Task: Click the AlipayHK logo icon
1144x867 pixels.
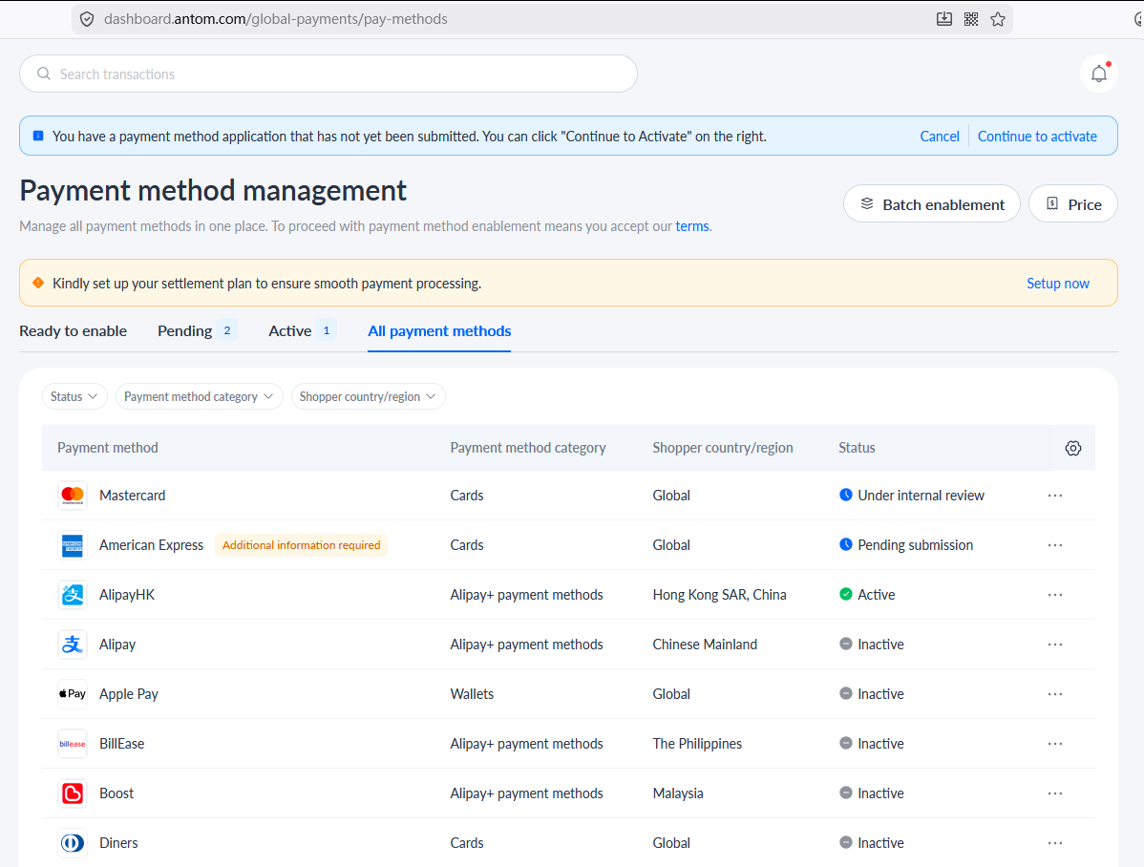Action: (73, 595)
